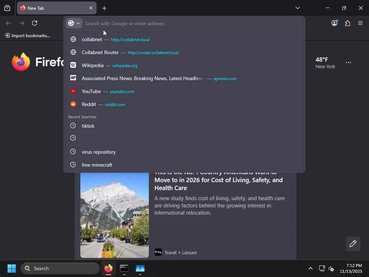The width and height of the screenshot is (369, 277).
Task: Open the clock showing 7:12 PM
Action: click(351, 268)
